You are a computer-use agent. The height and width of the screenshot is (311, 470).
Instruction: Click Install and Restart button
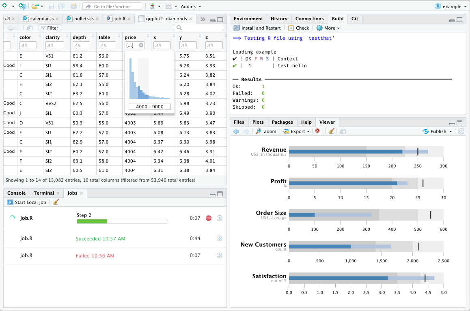(257, 28)
